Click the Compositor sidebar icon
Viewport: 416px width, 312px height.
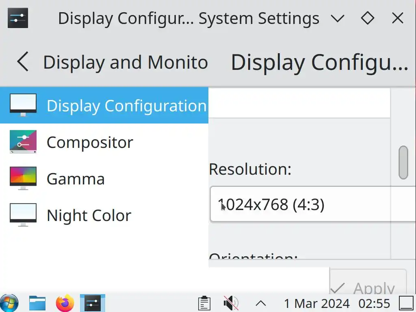23,142
